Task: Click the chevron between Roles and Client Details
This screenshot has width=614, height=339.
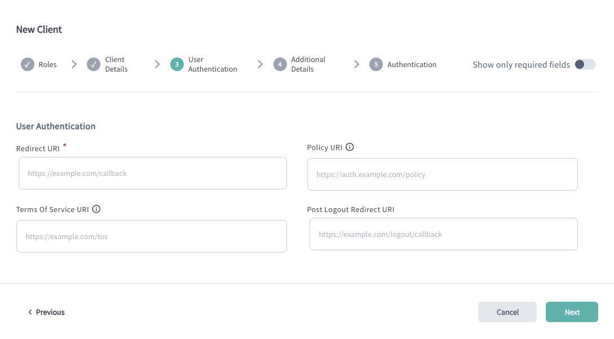Action: tap(74, 64)
